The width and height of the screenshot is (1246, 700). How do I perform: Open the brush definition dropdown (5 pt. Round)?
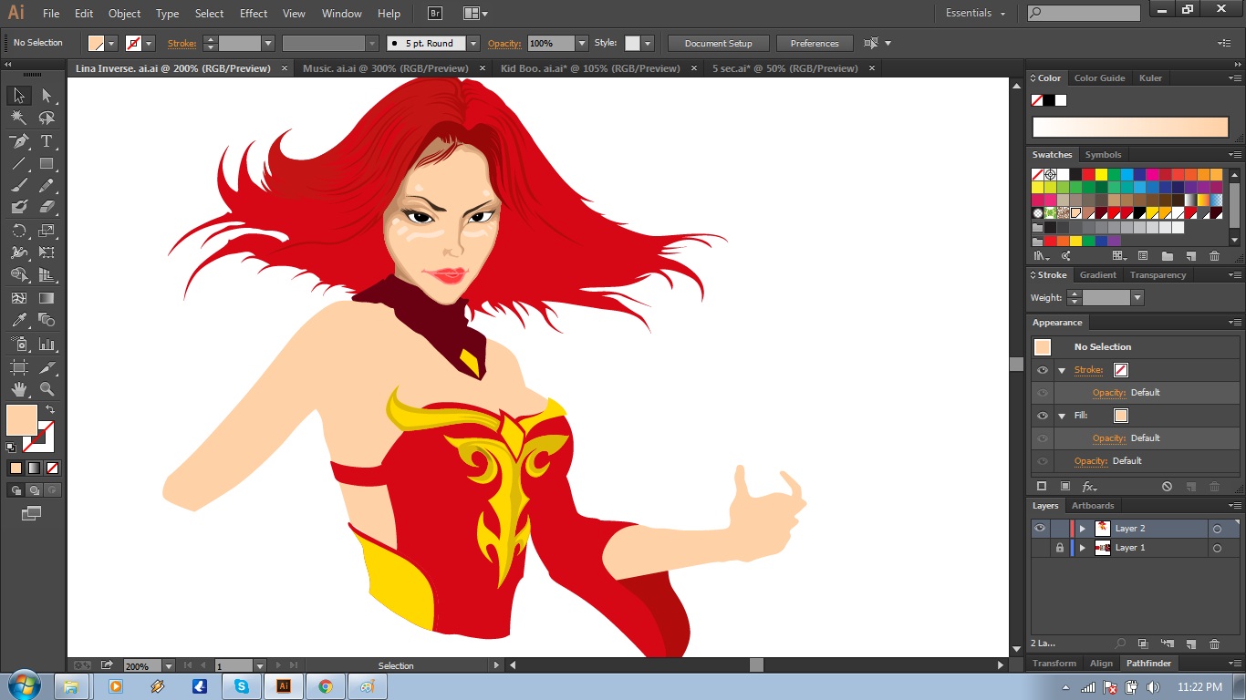pos(472,43)
